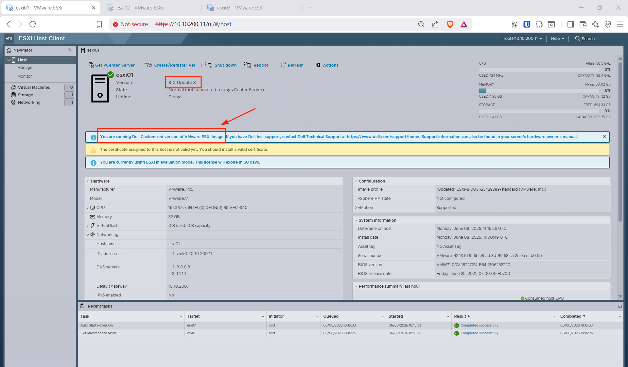Bookmark this page with the bookmark icon
The width and height of the screenshot is (628, 367).
click(99, 24)
